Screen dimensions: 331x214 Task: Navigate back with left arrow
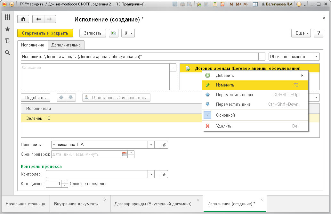pos(38,19)
